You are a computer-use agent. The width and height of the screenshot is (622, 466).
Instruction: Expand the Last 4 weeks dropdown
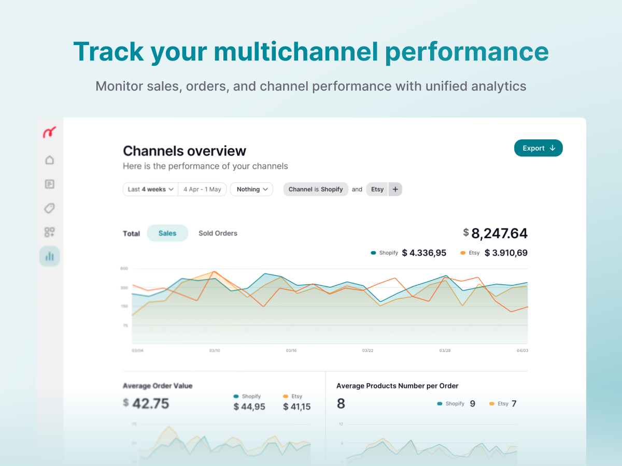151,190
